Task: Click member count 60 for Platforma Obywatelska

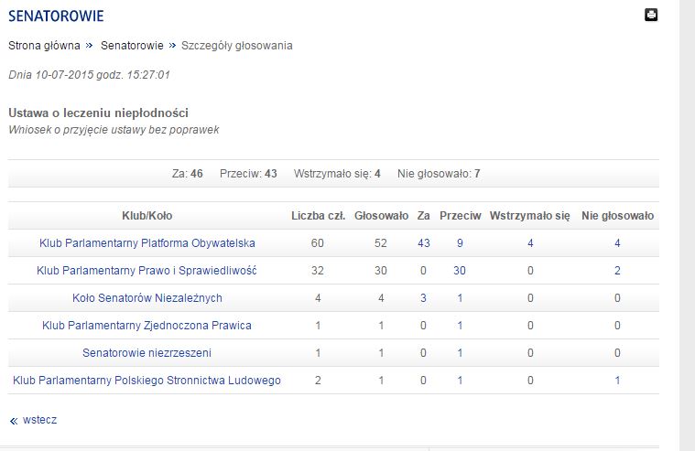Action: coord(318,243)
